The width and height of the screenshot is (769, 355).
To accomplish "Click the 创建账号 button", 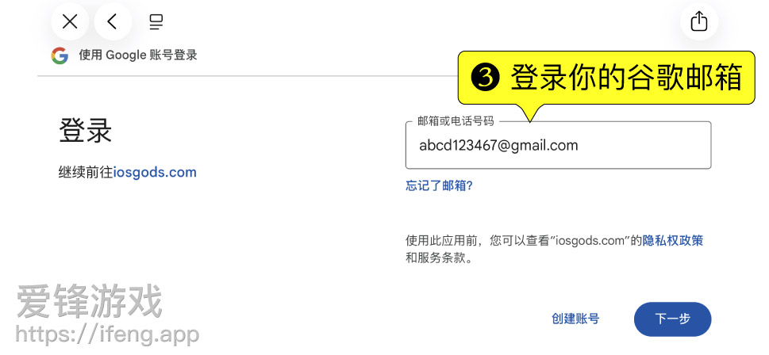I will click(575, 319).
